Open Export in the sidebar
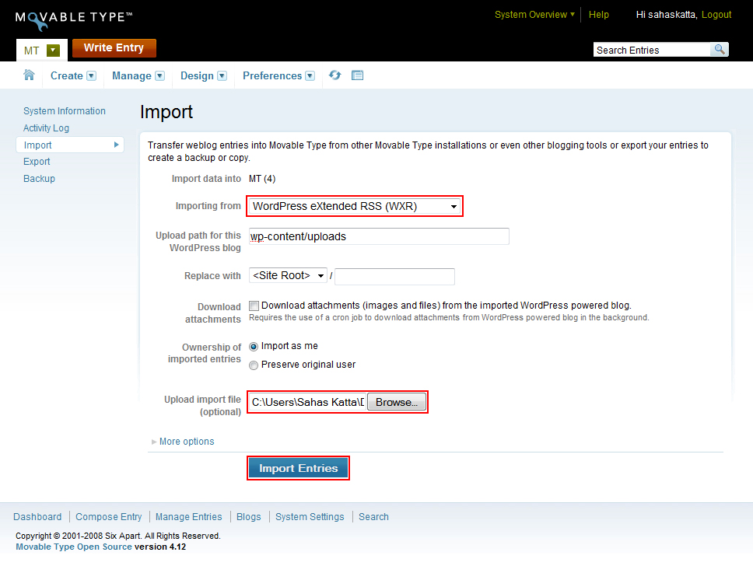Image resolution: width=753 pixels, height=566 pixels. 37,162
